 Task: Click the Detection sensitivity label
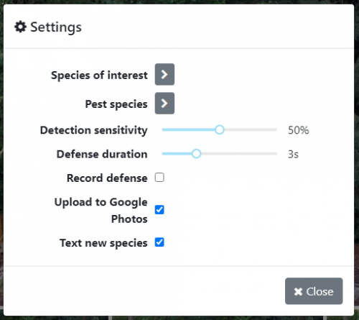(94, 130)
